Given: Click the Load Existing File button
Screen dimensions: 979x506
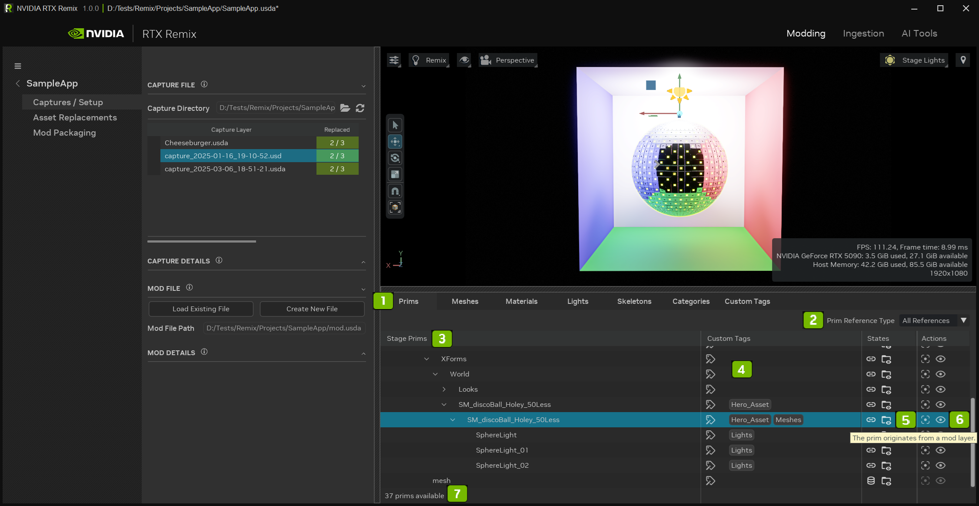Looking at the screenshot, I should (201, 309).
